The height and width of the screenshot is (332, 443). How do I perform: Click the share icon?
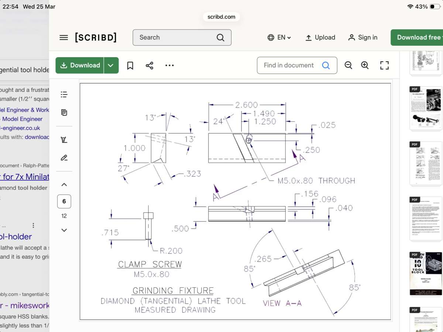tap(150, 66)
